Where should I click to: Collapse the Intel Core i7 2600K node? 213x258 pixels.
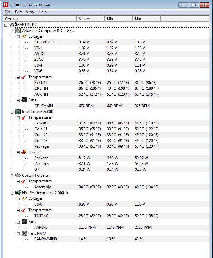click(x=12, y=112)
